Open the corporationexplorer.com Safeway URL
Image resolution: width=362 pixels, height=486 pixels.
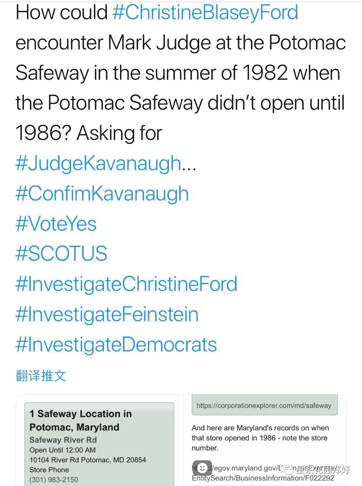(x=264, y=406)
